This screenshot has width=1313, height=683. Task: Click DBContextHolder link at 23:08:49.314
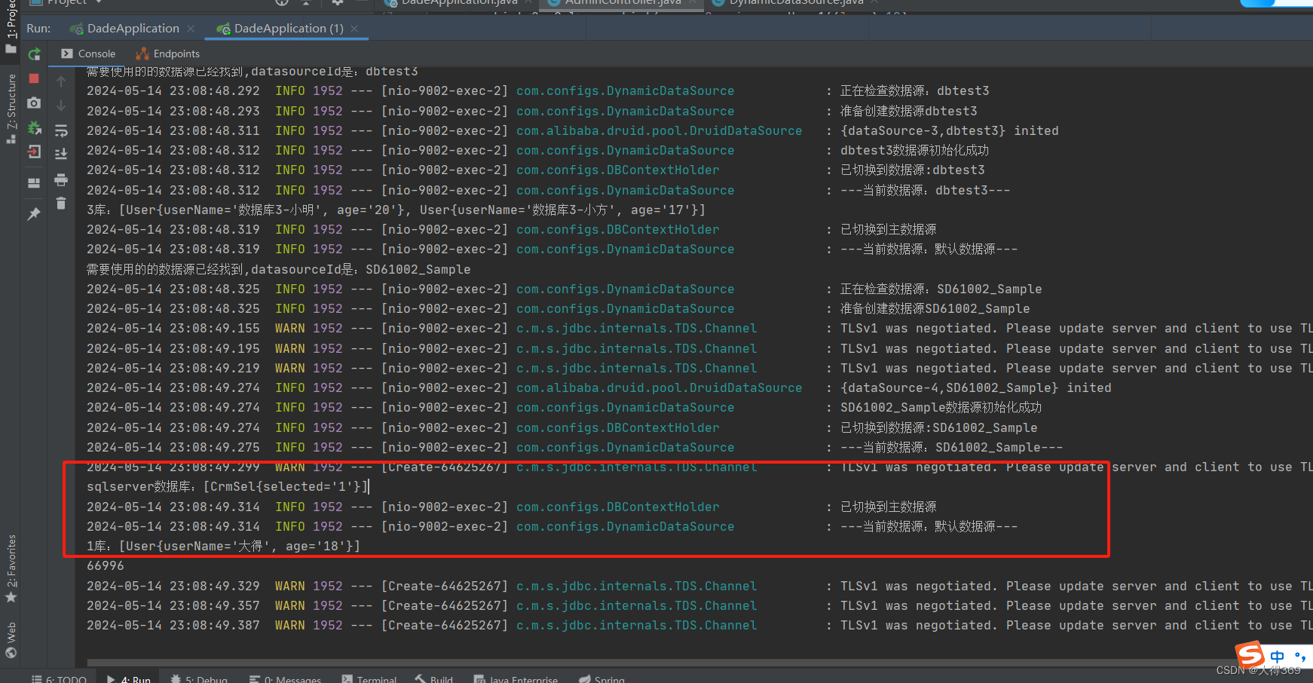coord(617,507)
